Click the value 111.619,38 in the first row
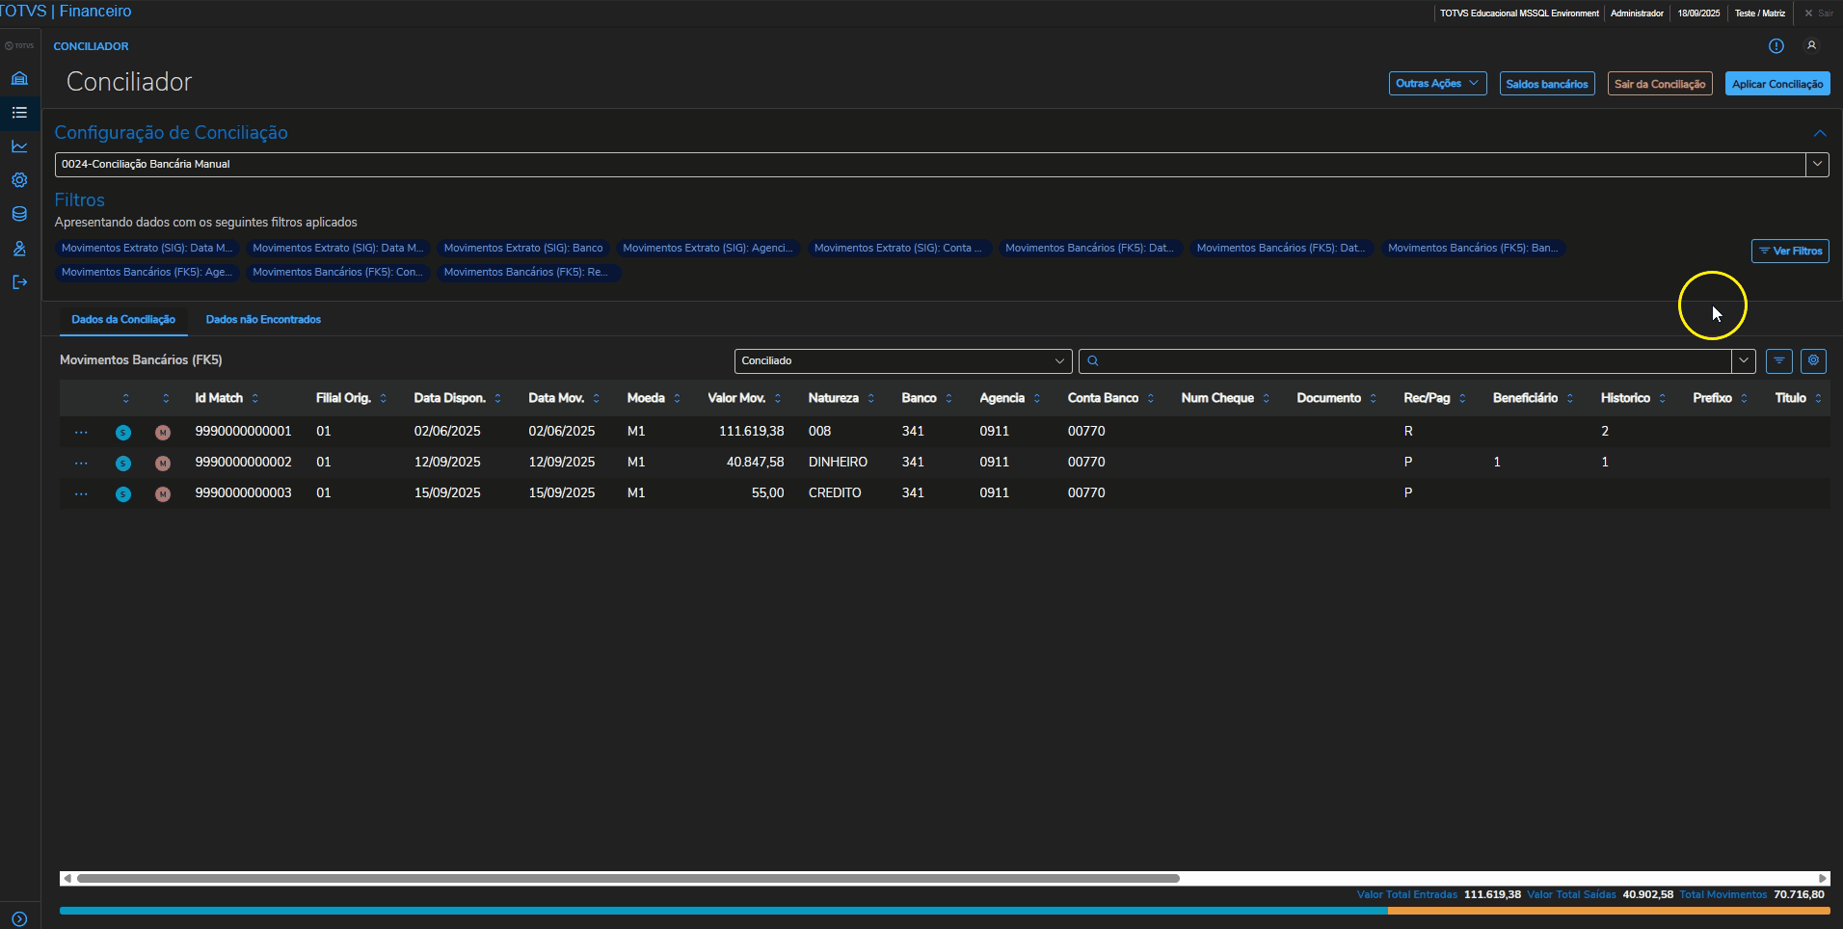 (x=751, y=431)
